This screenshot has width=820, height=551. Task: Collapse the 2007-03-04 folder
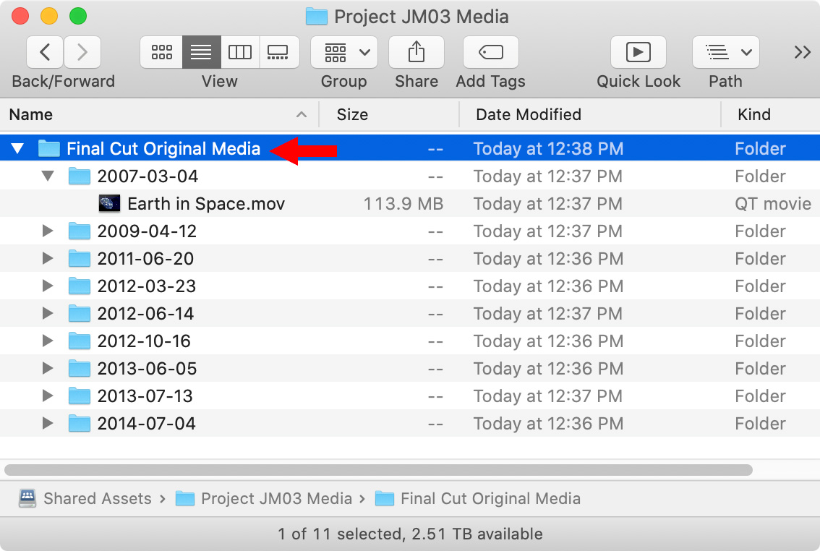(48, 176)
